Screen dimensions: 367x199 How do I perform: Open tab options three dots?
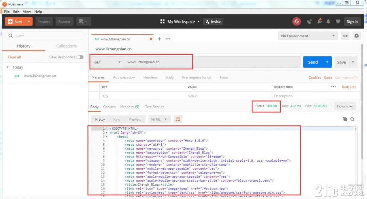click(x=168, y=39)
